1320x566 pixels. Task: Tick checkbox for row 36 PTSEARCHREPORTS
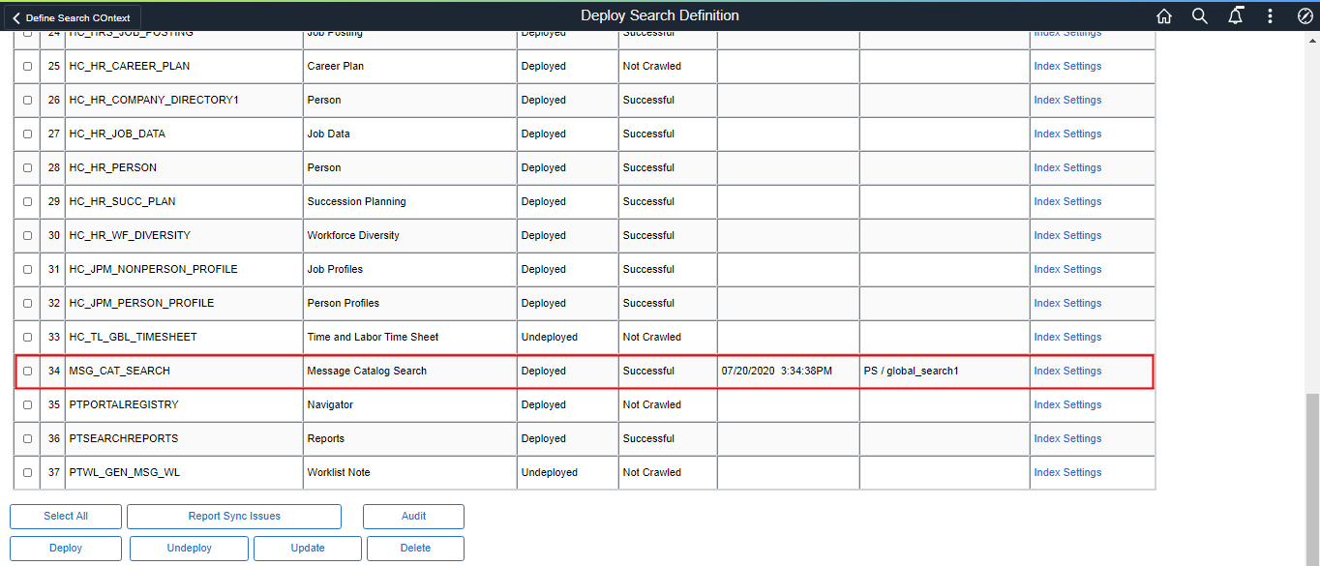coord(27,439)
